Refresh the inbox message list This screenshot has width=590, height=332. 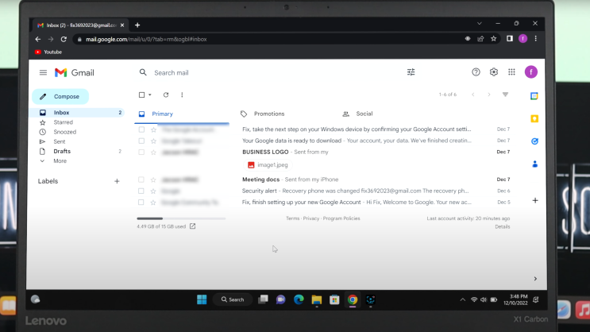(166, 95)
